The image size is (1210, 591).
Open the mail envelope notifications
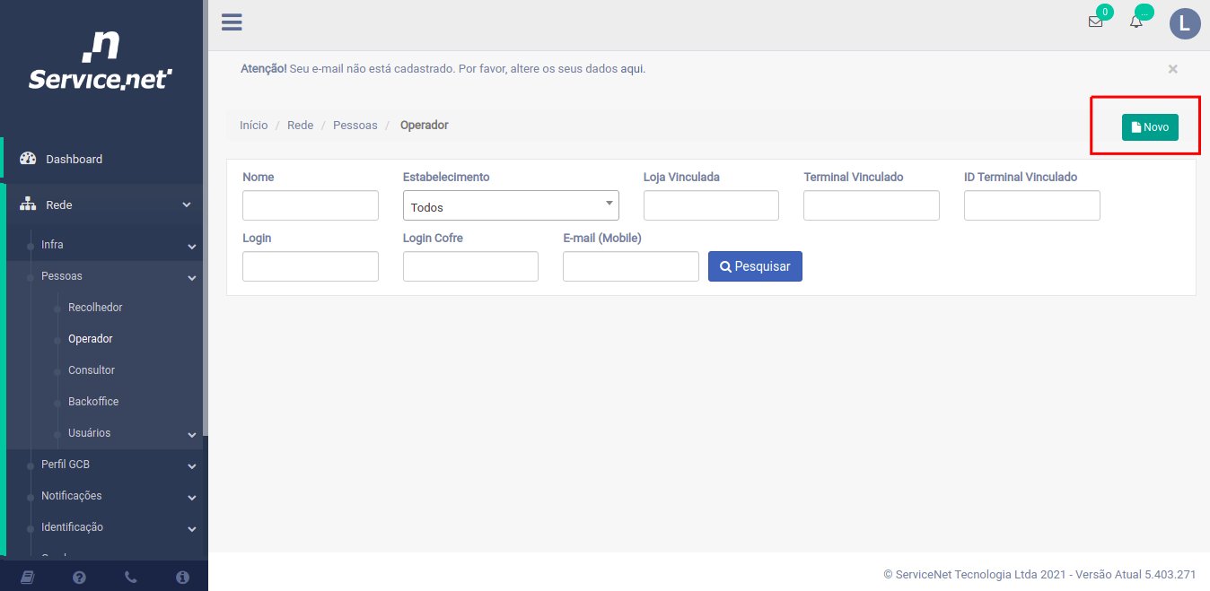[1095, 22]
